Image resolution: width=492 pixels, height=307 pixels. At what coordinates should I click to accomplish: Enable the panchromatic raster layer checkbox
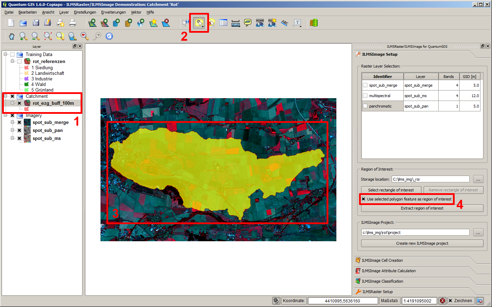coord(365,106)
